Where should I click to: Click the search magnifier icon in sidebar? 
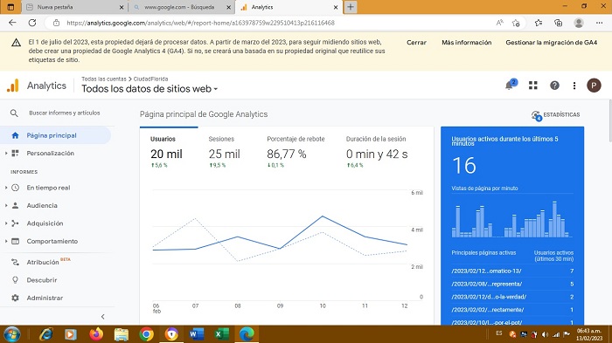(14, 113)
